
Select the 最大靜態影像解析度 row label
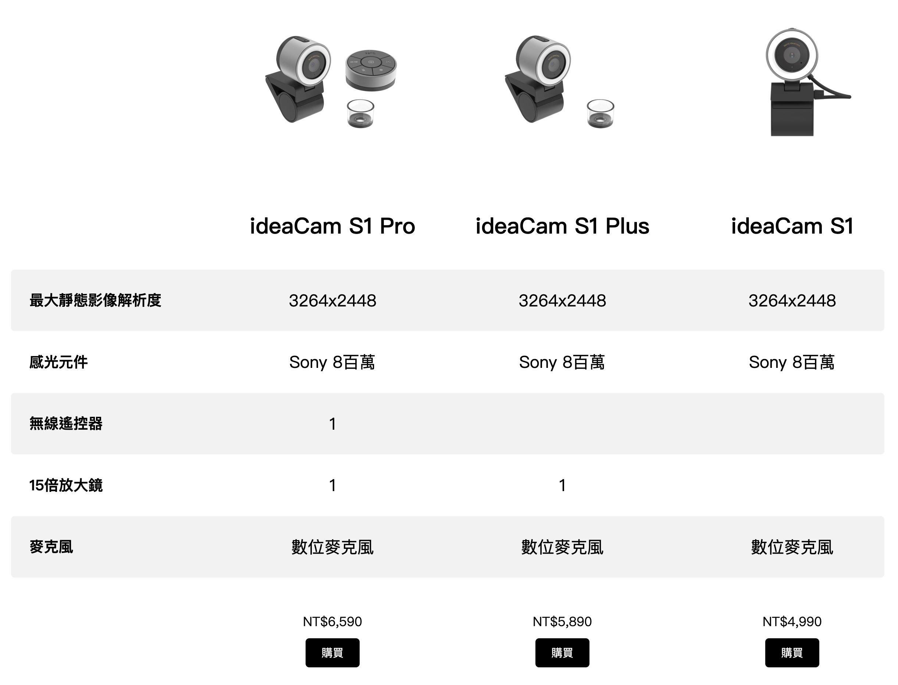pos(95,301)
